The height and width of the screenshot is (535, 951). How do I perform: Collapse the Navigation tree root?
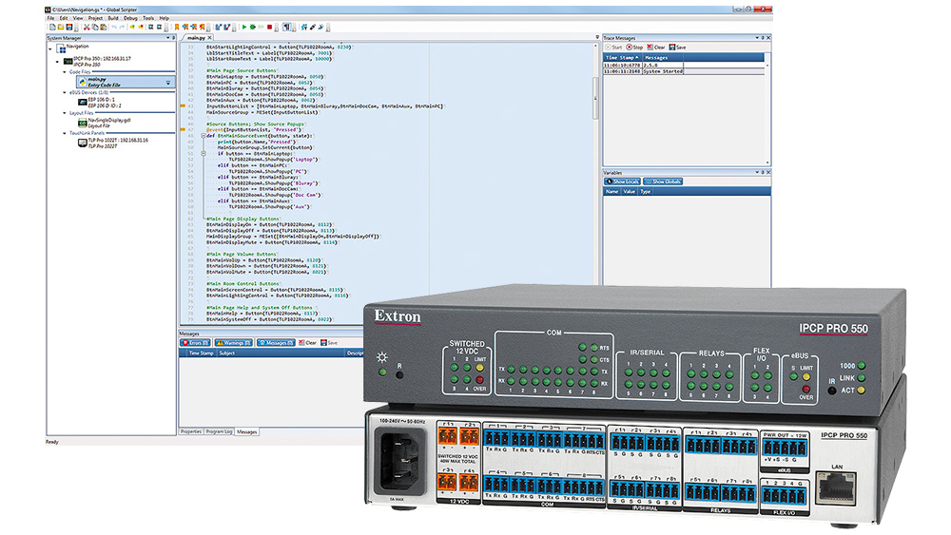click(50, 48)
